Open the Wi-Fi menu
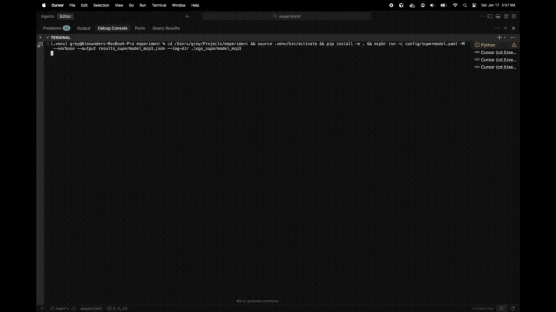The width and height of the screenshot is (556, 312). tap(455, 5)
